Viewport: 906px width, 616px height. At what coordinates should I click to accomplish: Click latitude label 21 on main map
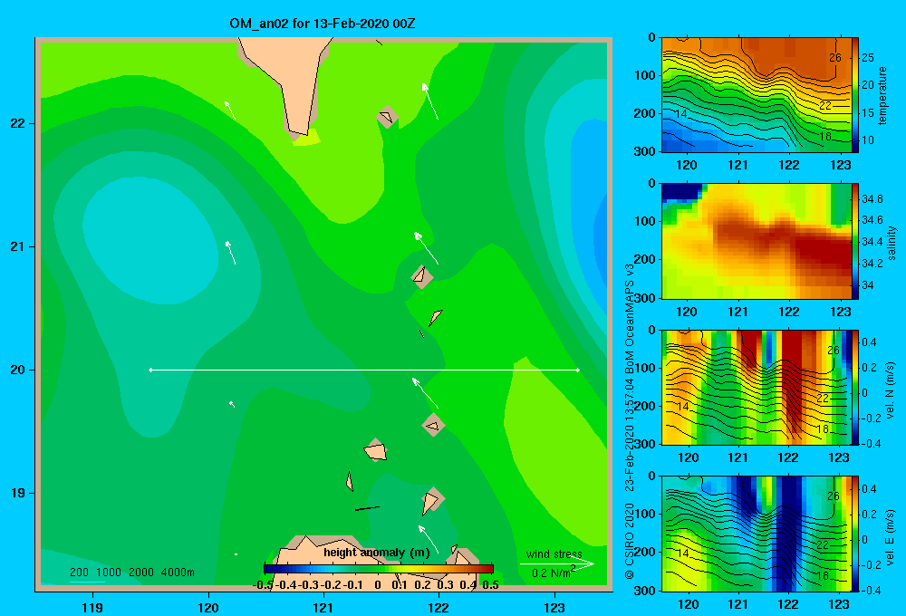point(17,246)
